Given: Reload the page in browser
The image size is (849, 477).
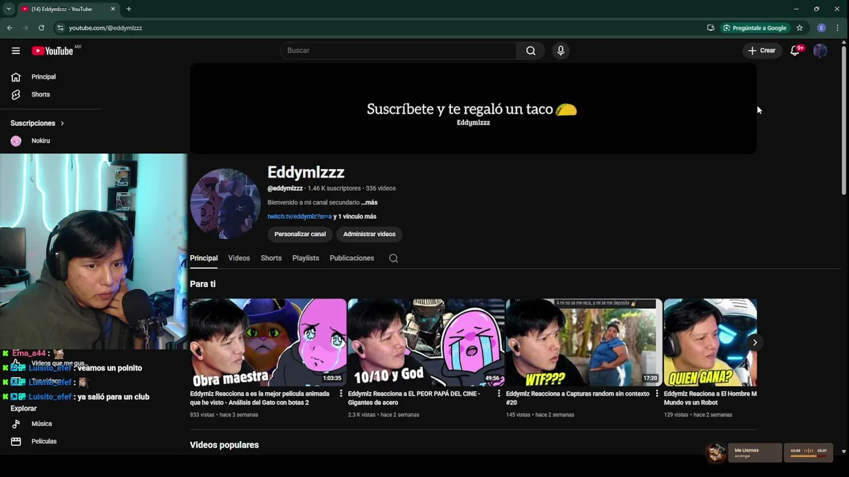Looking at the screenshot, I should (x=41, y=28).
